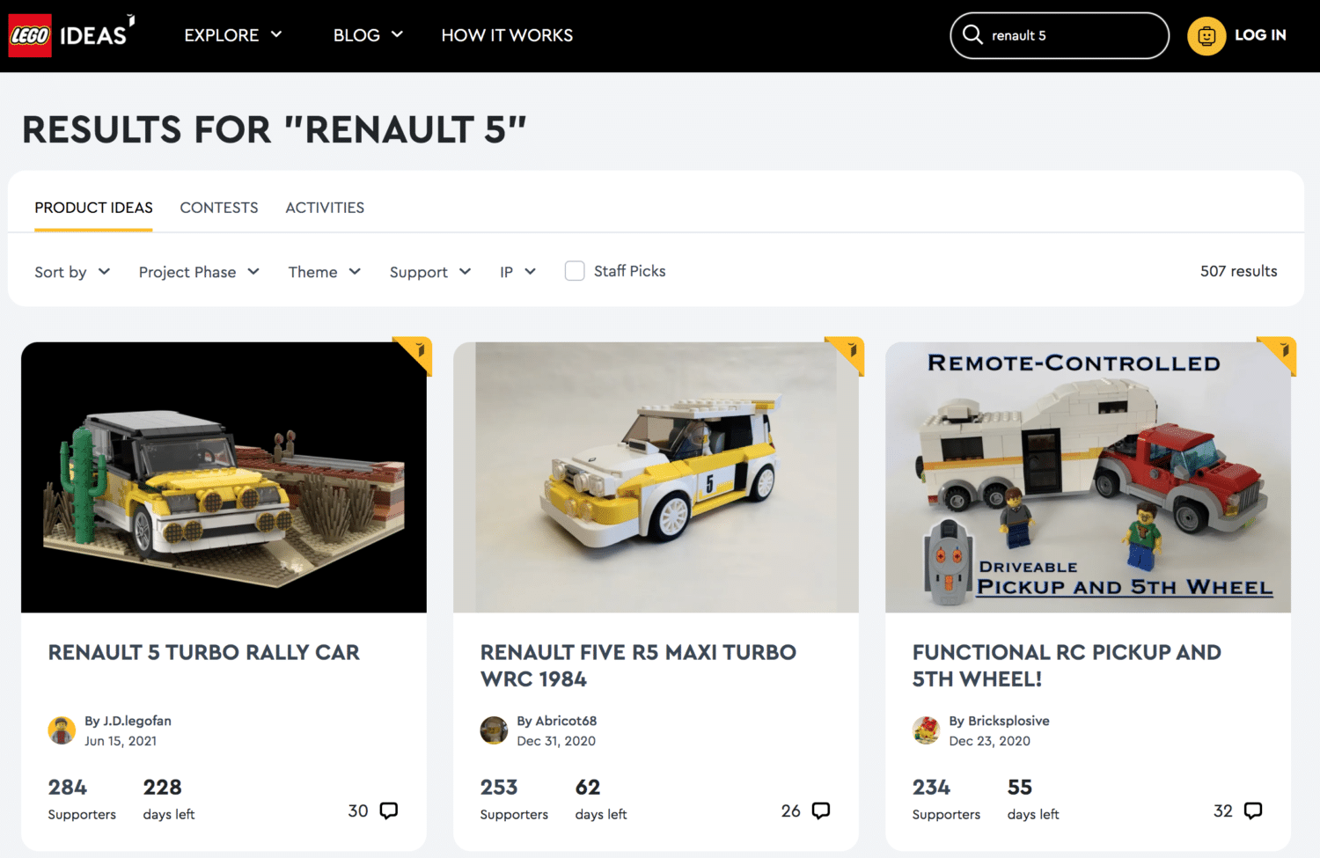Enable the Staff Picks filter

click(x=575, y=271)
